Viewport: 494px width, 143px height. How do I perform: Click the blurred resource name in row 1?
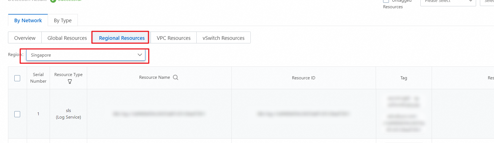click(159, 114)
